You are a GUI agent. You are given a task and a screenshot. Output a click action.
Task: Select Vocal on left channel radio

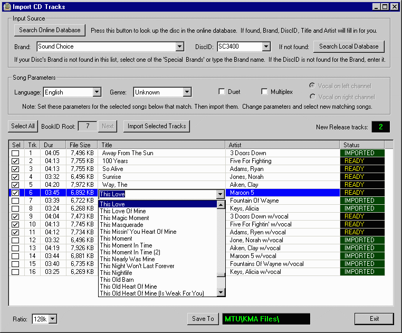pyautogui.click(x=312, y=85)
